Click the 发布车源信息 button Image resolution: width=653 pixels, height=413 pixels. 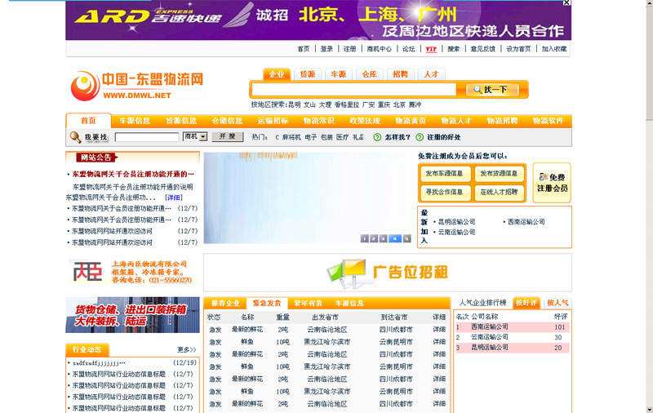click(x=445, y=174)
